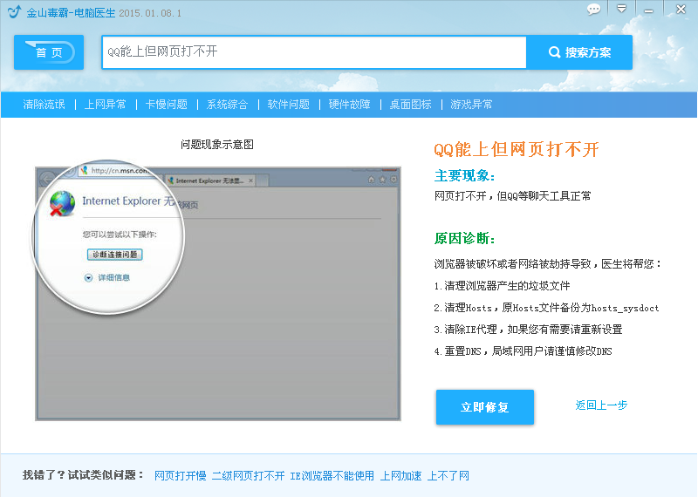Open the 清除流氓 category tab
Viewport: 698px width, 497px height.
[x=44, y=105]
